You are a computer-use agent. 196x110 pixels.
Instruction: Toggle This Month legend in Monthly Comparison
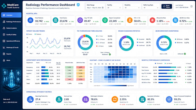[159, 63]
